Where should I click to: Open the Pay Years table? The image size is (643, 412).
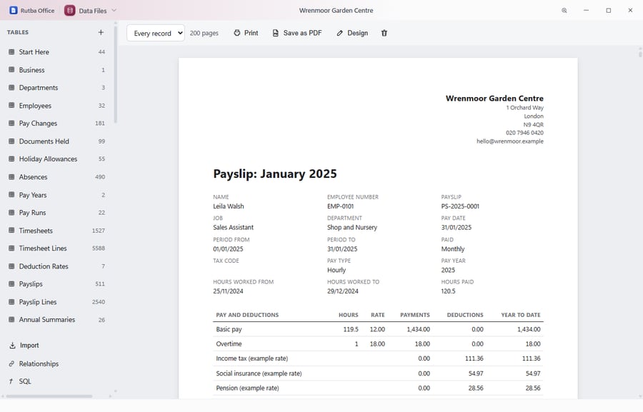click(56, 195)
